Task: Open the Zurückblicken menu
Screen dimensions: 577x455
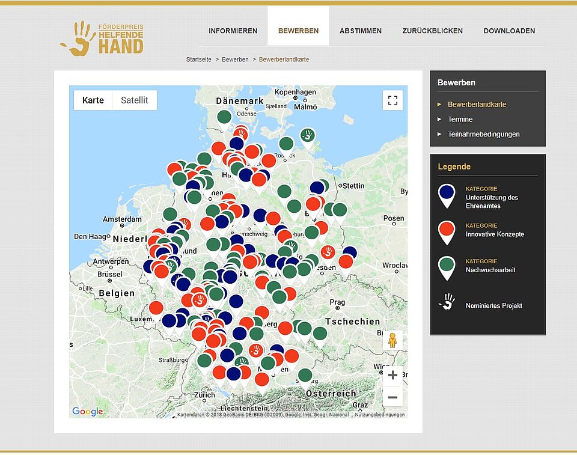Action: click(x=432, y=31)
